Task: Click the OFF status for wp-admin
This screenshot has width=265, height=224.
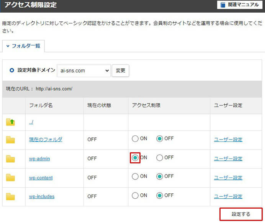Action: pyautogui.click(x=92, y=159)
